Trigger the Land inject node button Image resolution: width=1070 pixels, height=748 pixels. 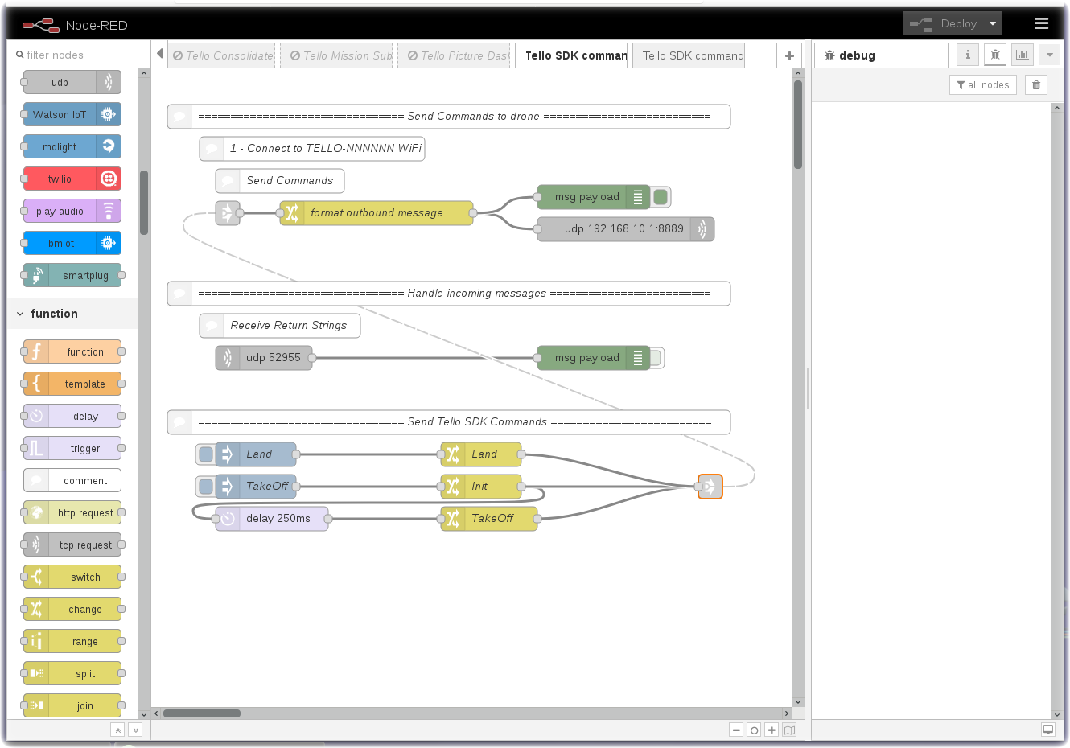coord(206,454)
